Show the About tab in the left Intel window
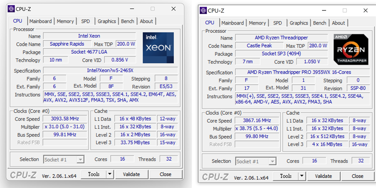The width and height of the screenshot is (376, 188). coord(146,21)
